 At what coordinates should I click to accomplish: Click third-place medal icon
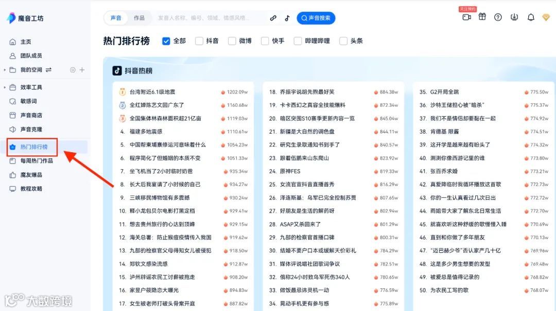123,118
